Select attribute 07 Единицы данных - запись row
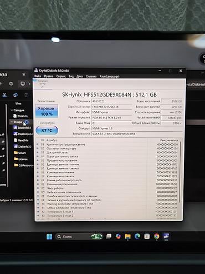This screenshot has width=205, height=274. [107, 168]
